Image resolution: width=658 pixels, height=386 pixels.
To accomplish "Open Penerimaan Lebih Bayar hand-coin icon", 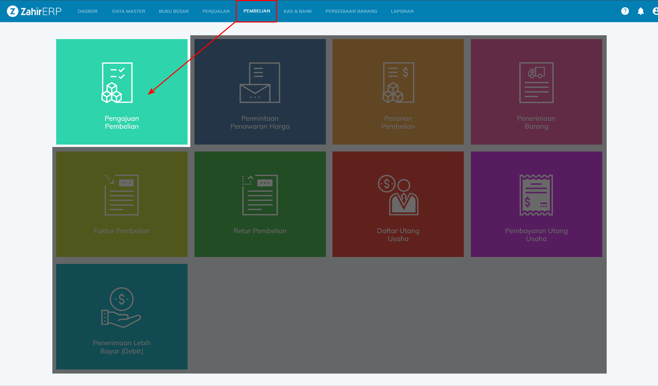I will click(x=121, y=307).
